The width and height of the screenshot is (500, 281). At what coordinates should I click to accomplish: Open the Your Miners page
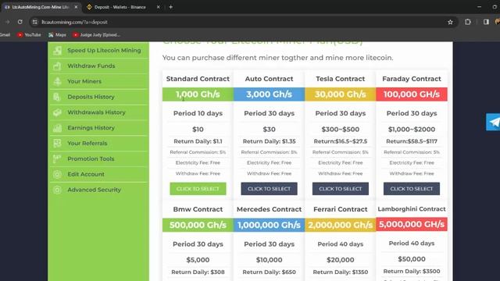pos(84,81)
